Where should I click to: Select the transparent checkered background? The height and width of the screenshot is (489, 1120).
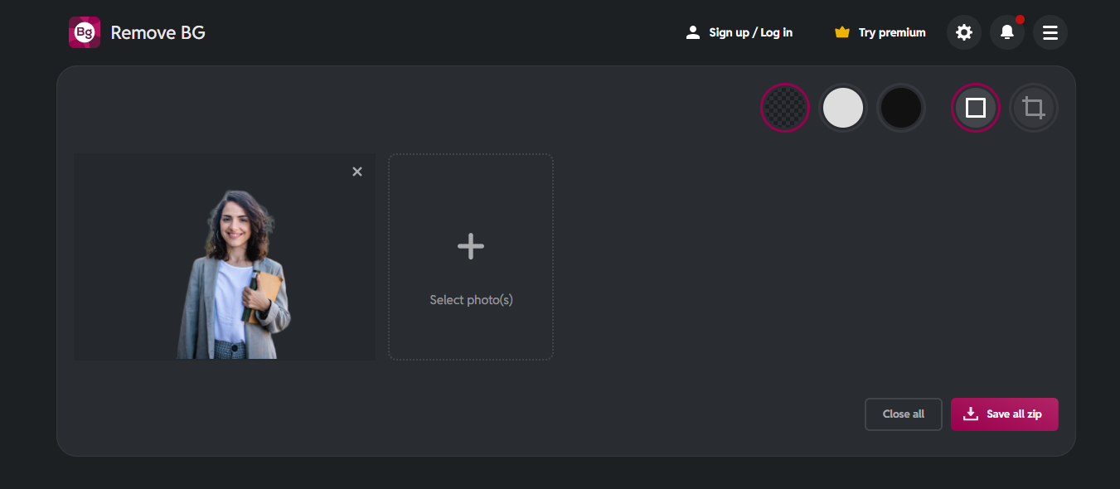[x=784, y=108]
